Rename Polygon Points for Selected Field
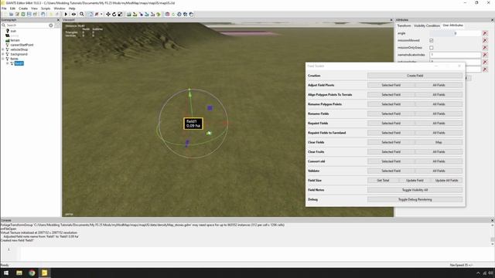The width and height of the screenshot is (495, 278). point(391,104)
